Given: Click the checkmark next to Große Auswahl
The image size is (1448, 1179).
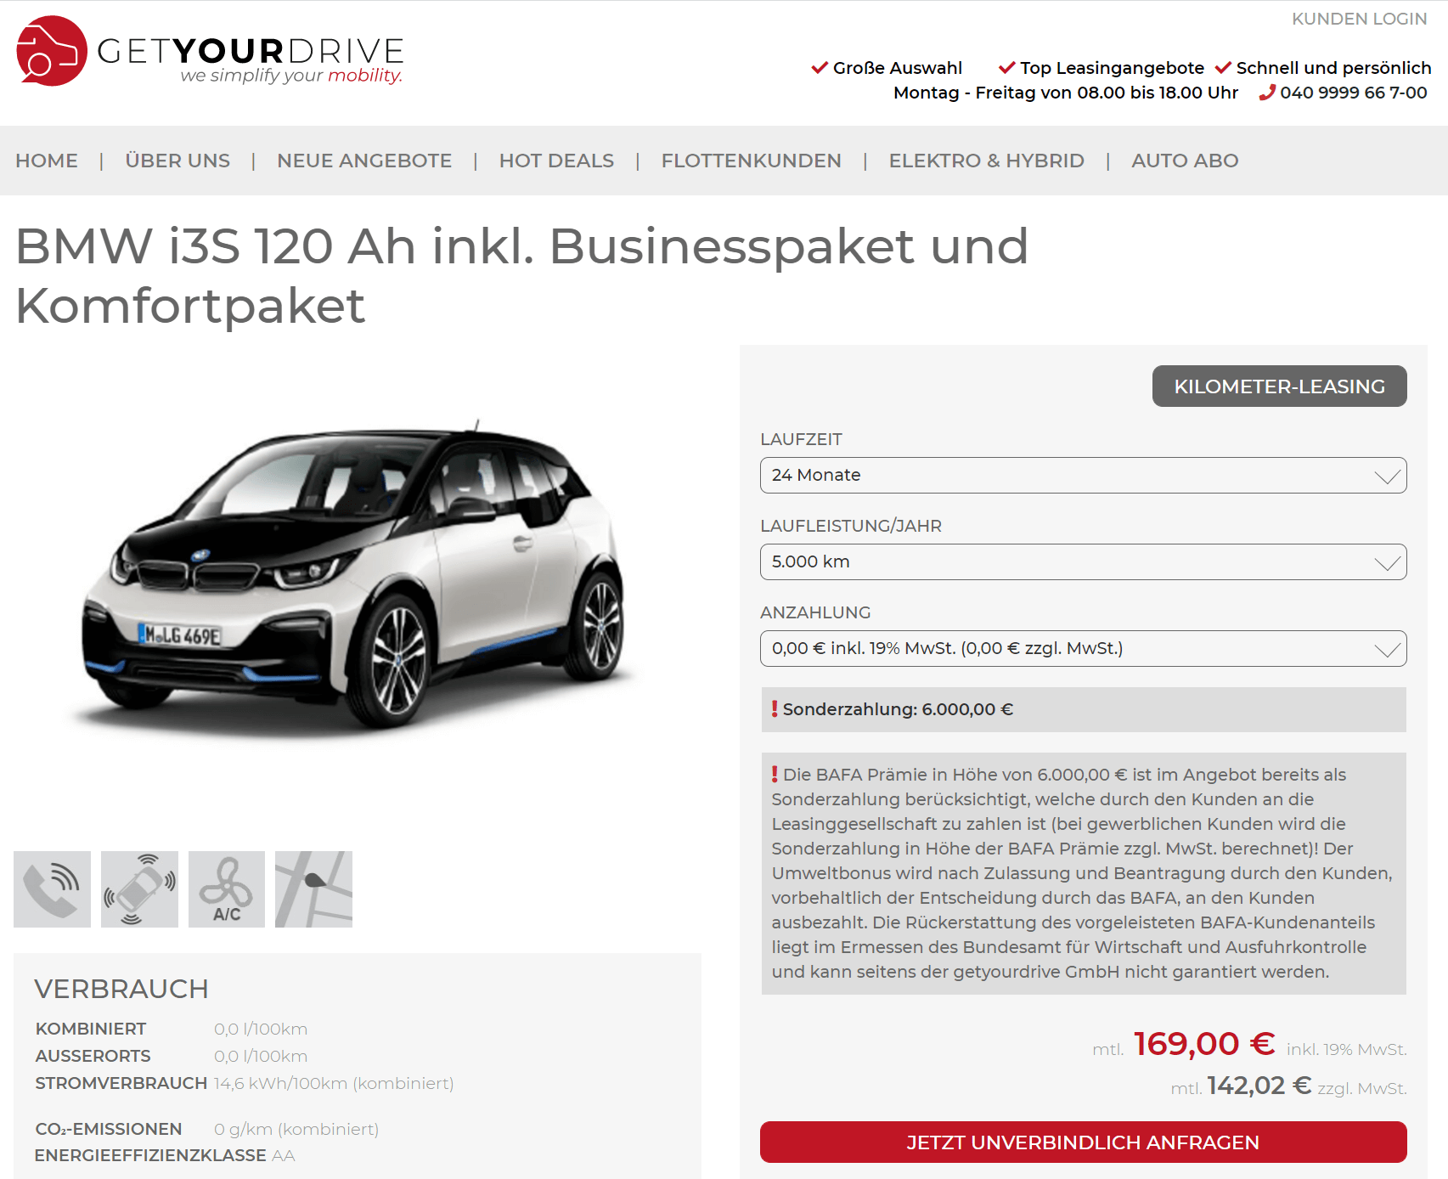Looking at the screenshot, I should pos(820,68).
